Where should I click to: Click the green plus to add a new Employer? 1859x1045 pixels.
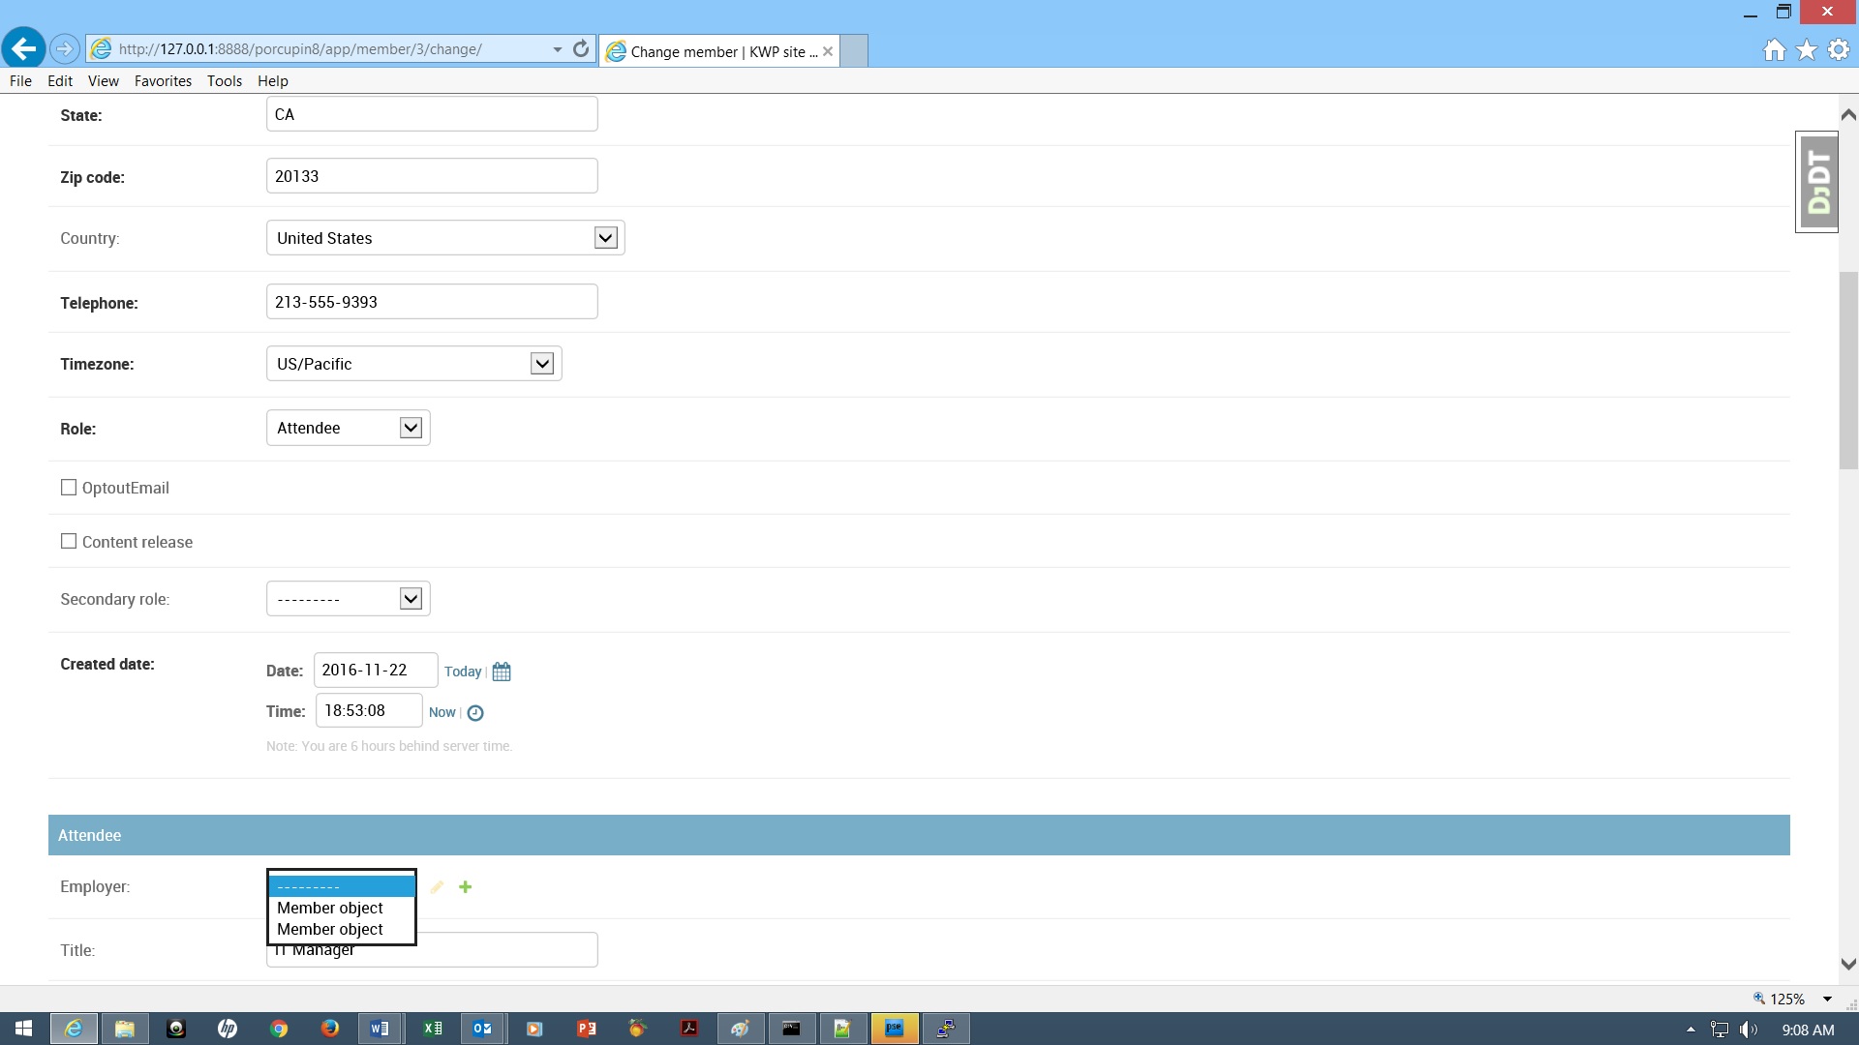pyautogui.click(x=466, y=886)
